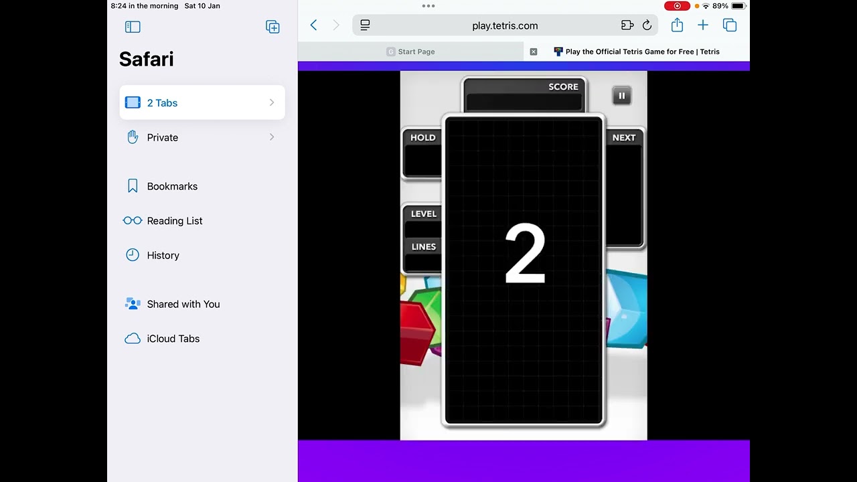This screenshot has height=482, width=857.
Task: Open the Share sheet
Action: coord(677,25)
